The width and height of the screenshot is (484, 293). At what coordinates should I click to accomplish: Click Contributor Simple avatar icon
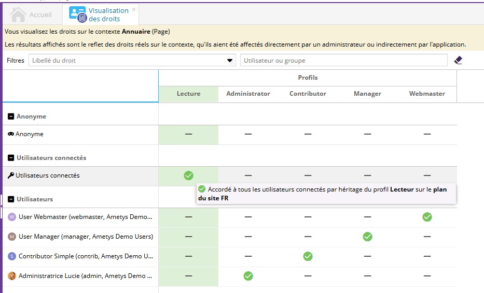12,256
